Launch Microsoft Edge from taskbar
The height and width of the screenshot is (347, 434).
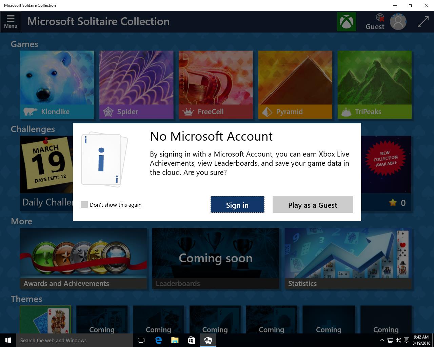pos(158,340)
